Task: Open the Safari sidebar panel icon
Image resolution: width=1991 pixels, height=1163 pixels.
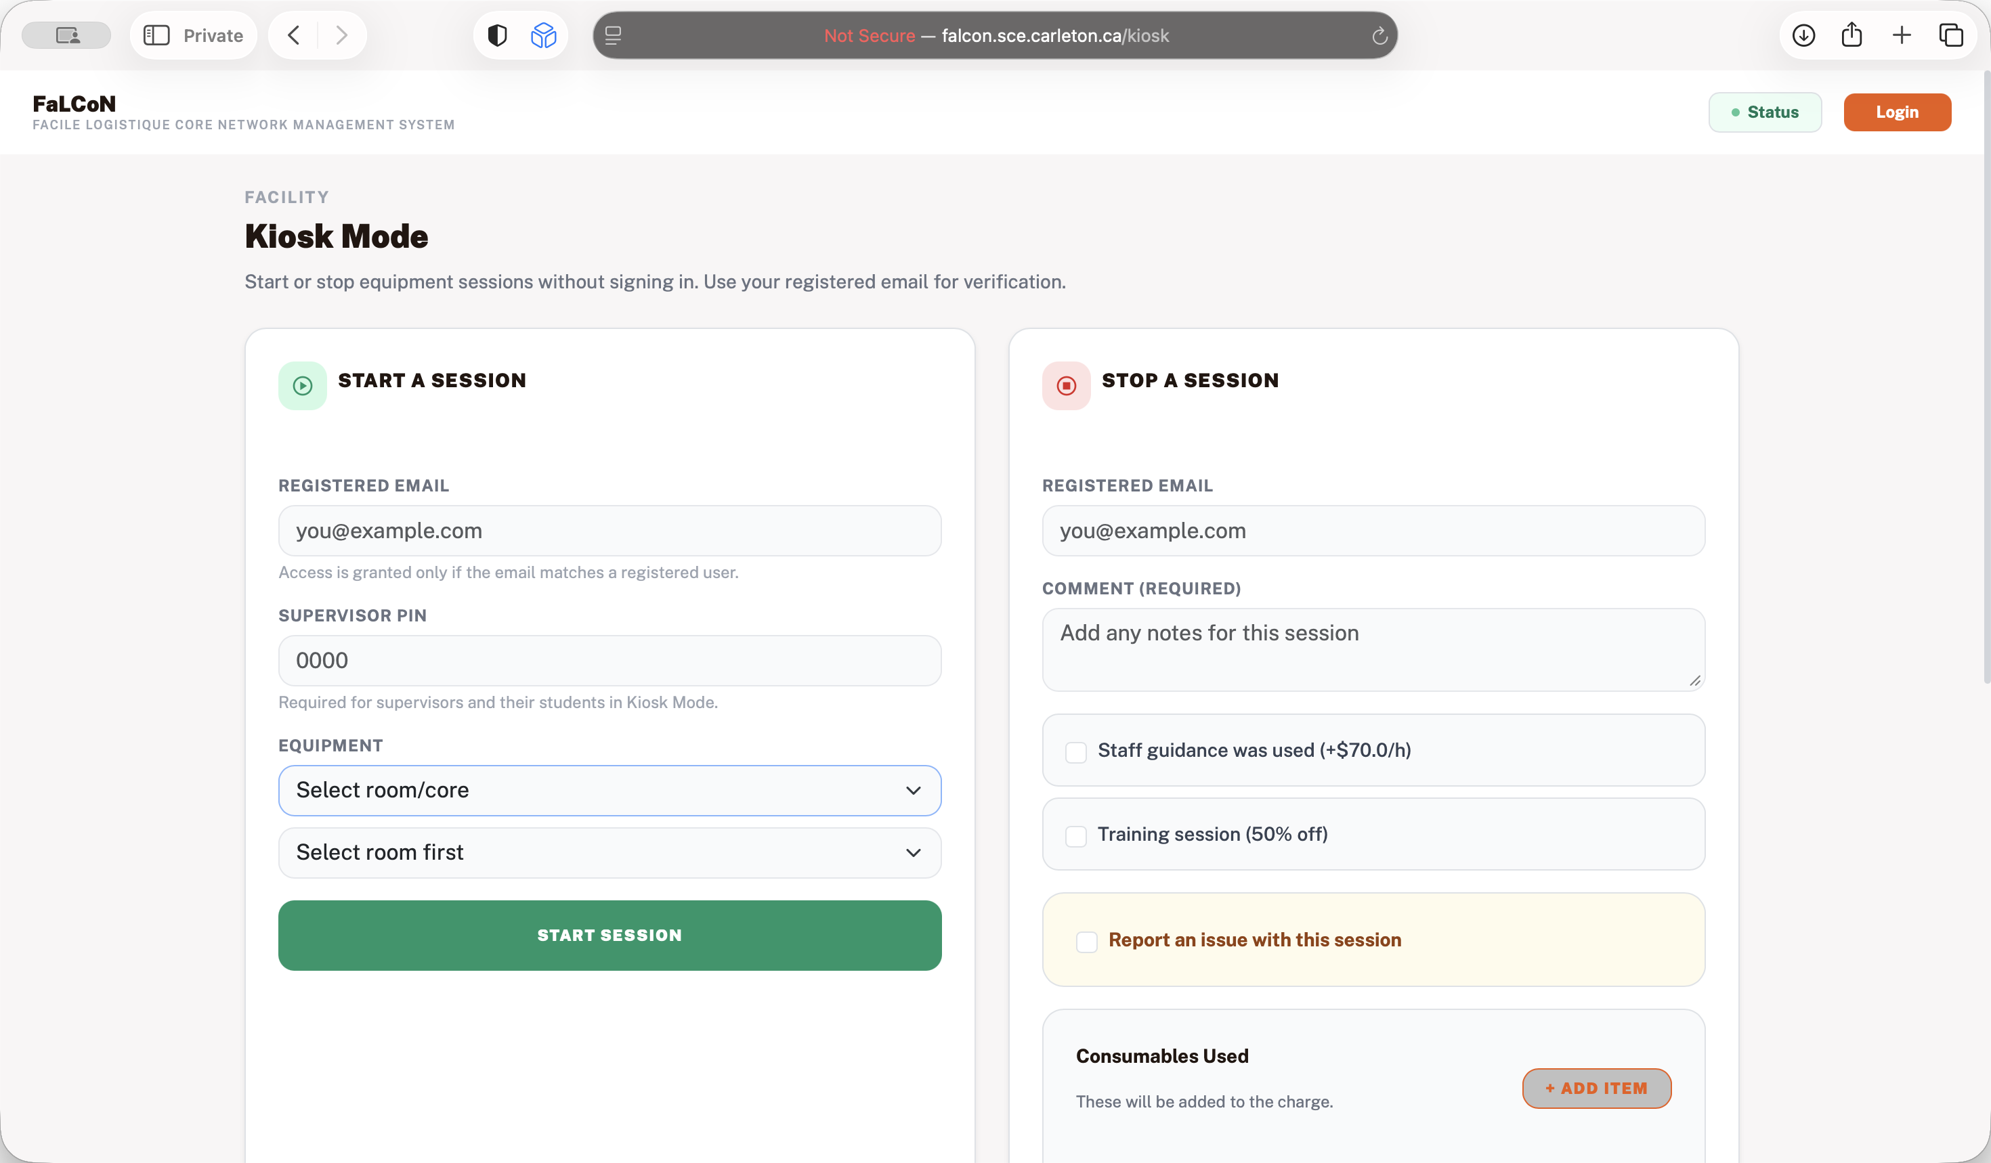Action: [156, 35]
